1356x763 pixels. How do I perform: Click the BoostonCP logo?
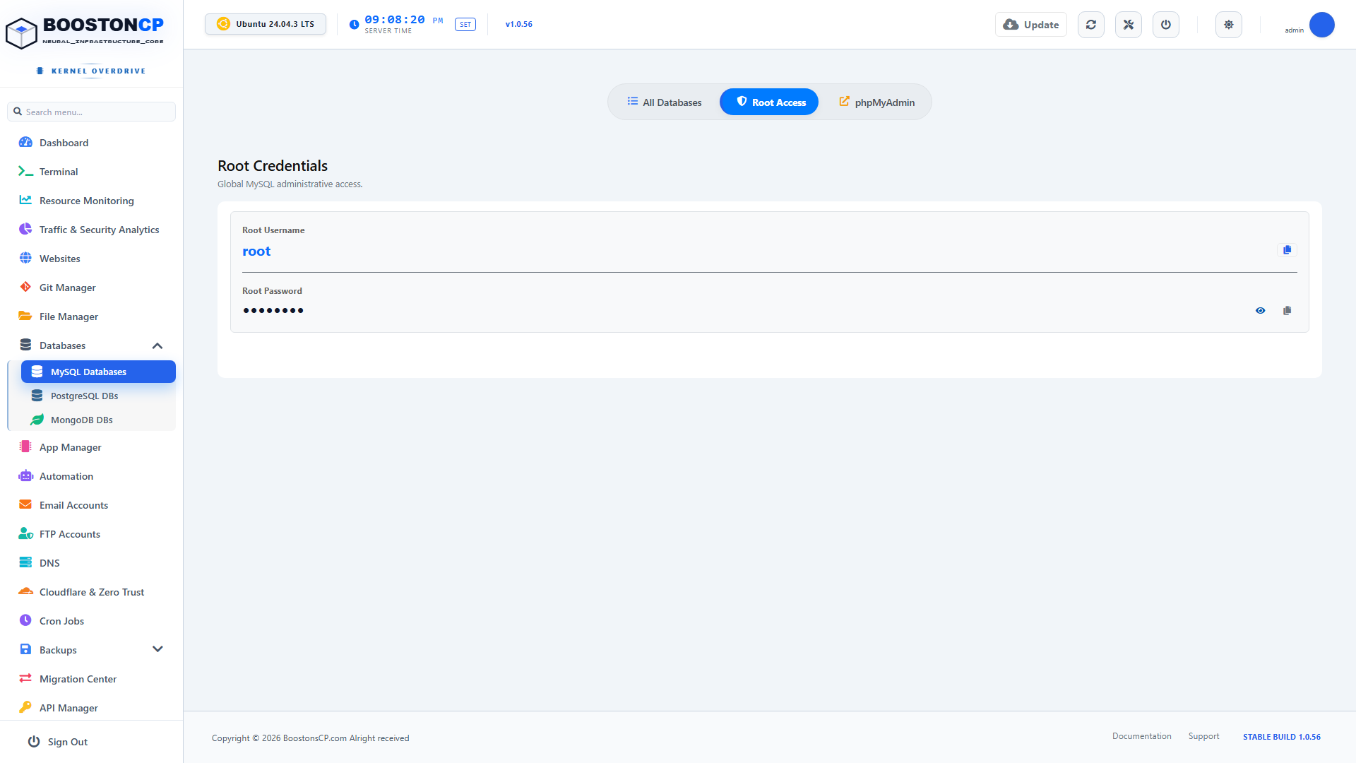[x=85, y=32]
